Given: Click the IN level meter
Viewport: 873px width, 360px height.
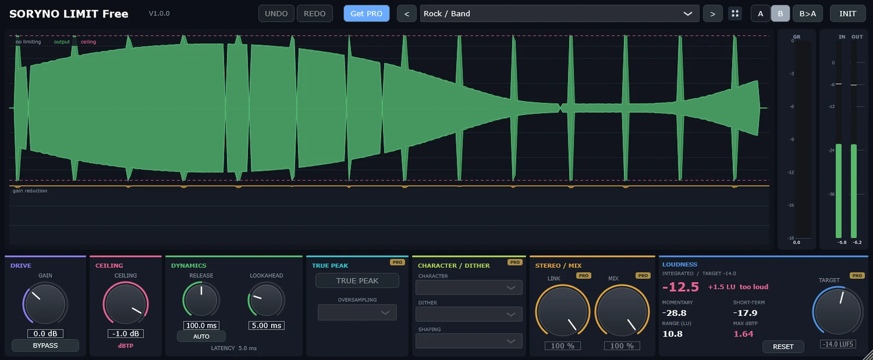Looking at the screenshot, I should click(x=839, y=140).
